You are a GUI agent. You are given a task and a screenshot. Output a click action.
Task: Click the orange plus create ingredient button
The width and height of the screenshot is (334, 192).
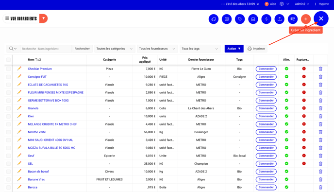306,19
